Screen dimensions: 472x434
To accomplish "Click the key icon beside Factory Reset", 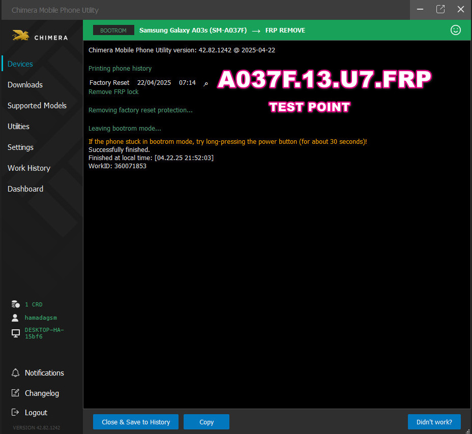I will [x=205, y=84].
